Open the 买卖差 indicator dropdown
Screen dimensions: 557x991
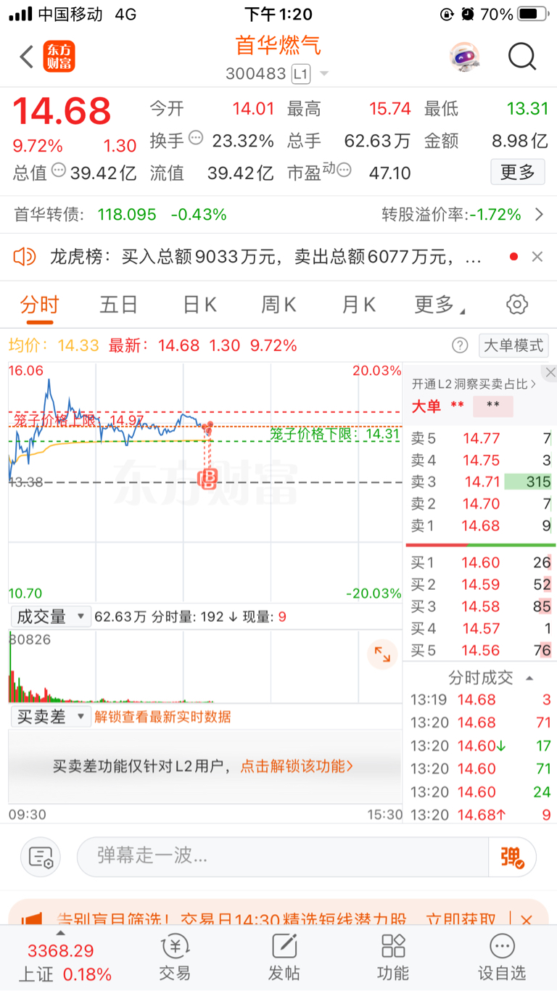tap(50, 717)
